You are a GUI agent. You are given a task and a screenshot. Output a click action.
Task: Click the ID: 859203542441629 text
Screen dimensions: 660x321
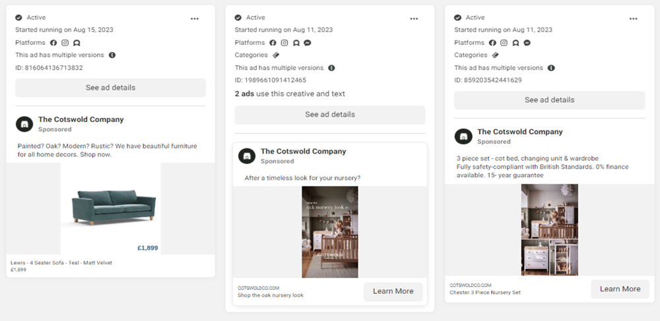tap(488, 80)
